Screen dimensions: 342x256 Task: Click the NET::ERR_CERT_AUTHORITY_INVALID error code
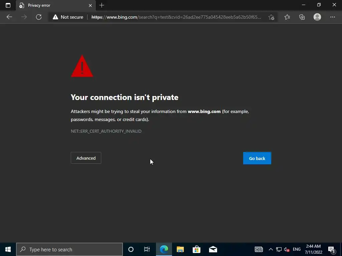pyautogui.click(x=106, y=131)
